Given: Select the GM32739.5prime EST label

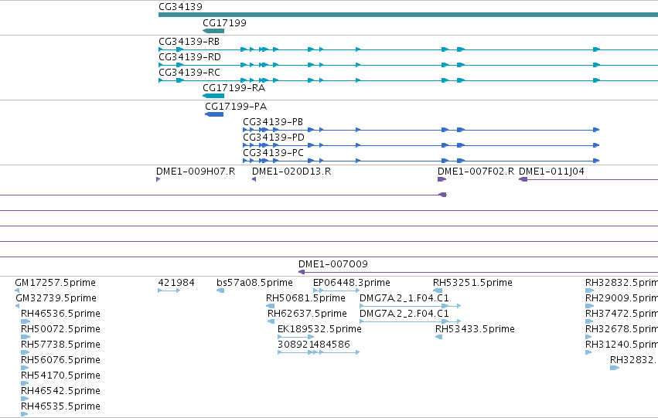Looking at the screenshot, I should [56, 298].
